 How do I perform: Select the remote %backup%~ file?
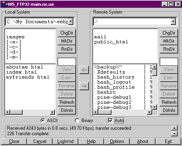tap(108, 67)
